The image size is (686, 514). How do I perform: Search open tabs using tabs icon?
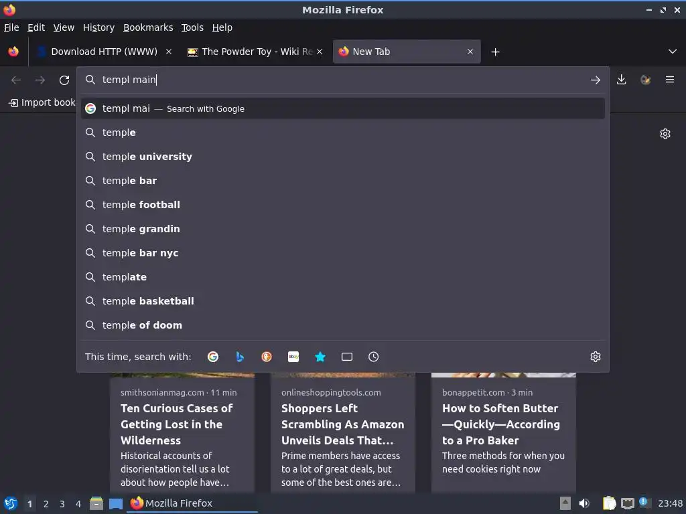click(x=347, y=357)
